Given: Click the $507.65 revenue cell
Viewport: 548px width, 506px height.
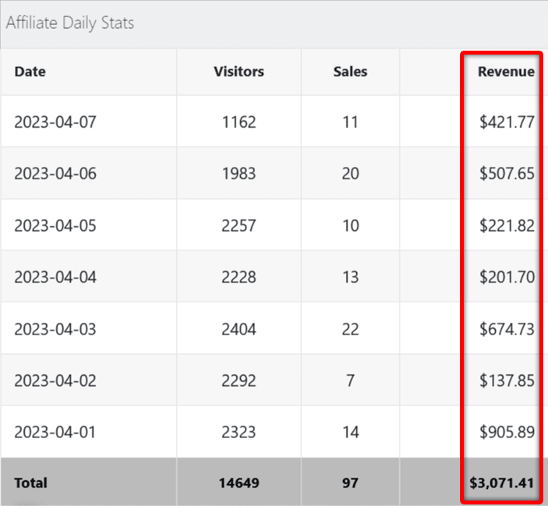Looking at the screenshot, I should coord(507,173).
